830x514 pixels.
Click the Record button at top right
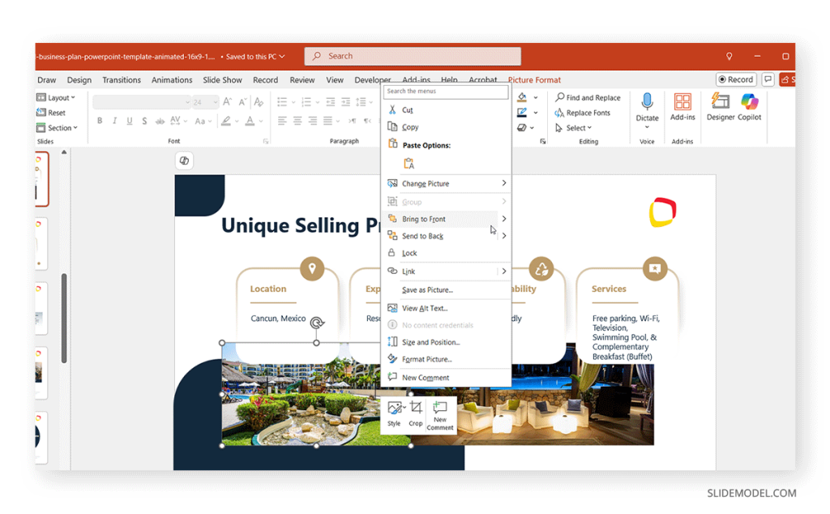[735, 79]
